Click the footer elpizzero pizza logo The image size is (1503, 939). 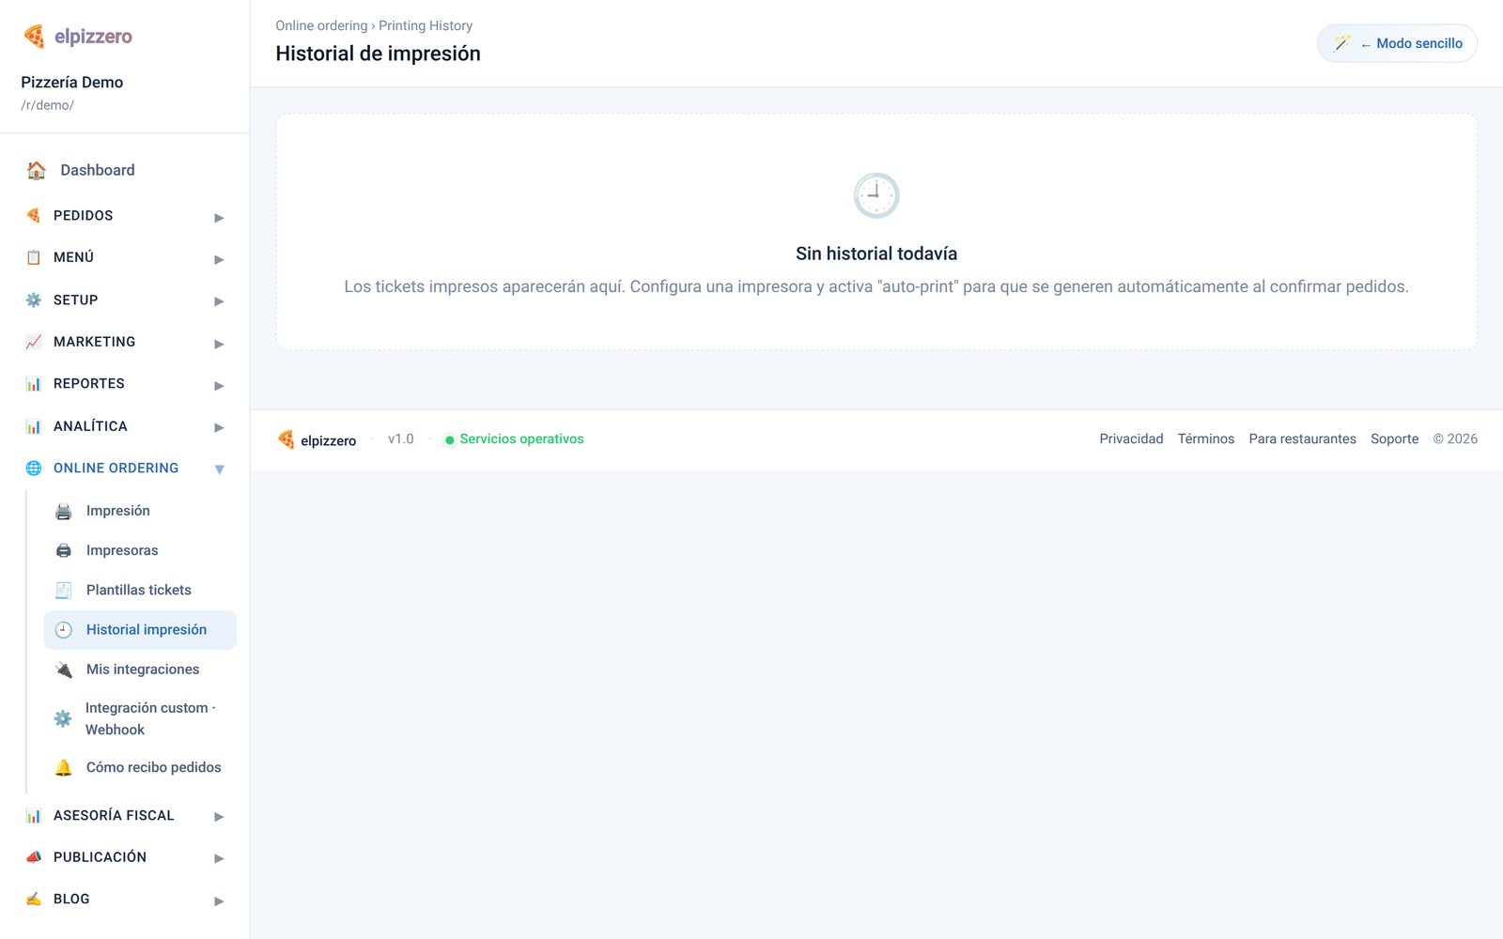click(x=287, y=439)
